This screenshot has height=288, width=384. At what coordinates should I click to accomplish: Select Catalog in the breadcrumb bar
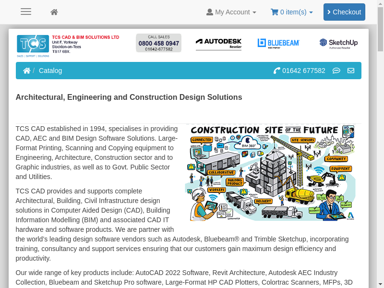(x=50, y=71)
